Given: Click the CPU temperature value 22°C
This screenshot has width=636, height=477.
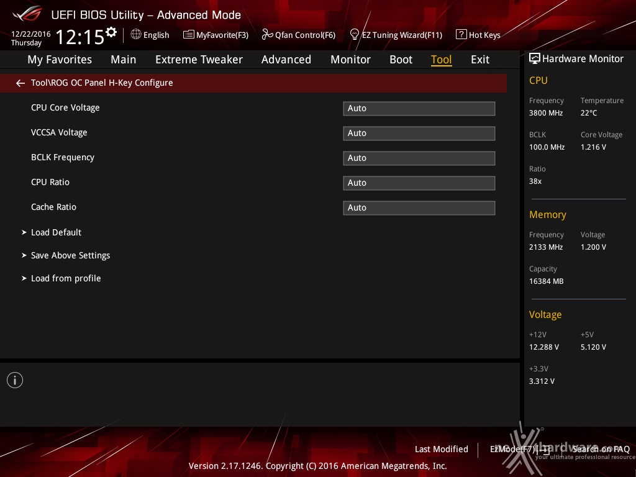Looking at the screenshot, I should 589,113.
